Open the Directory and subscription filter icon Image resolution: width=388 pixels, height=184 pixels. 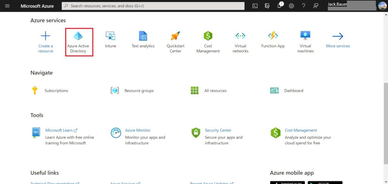[x=268, y=6]
